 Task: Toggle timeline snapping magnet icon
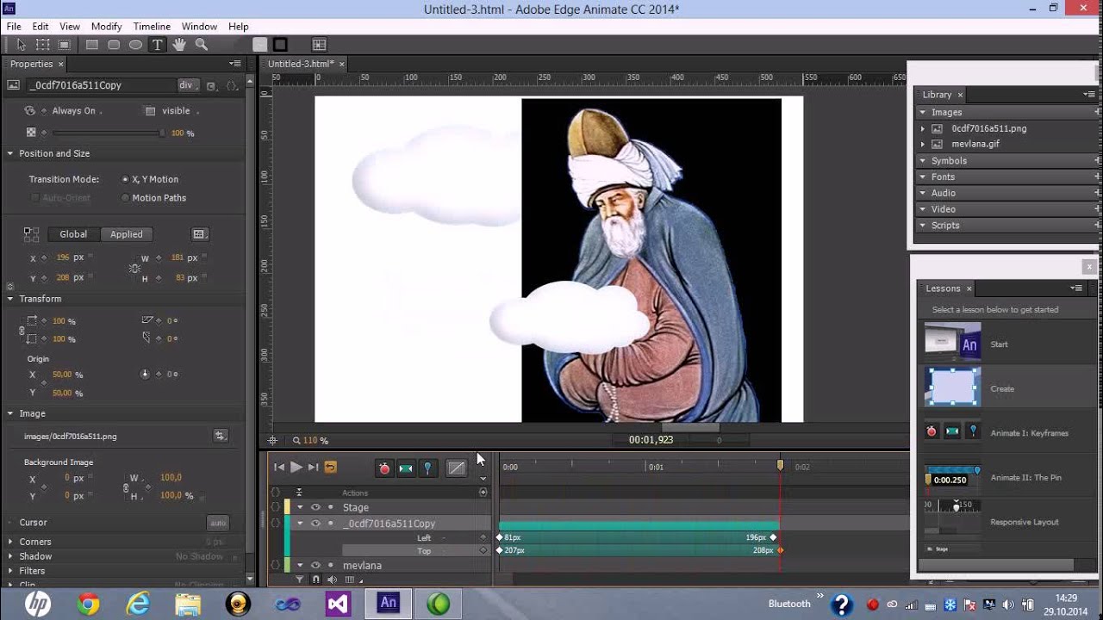click(x=315, y=580)
